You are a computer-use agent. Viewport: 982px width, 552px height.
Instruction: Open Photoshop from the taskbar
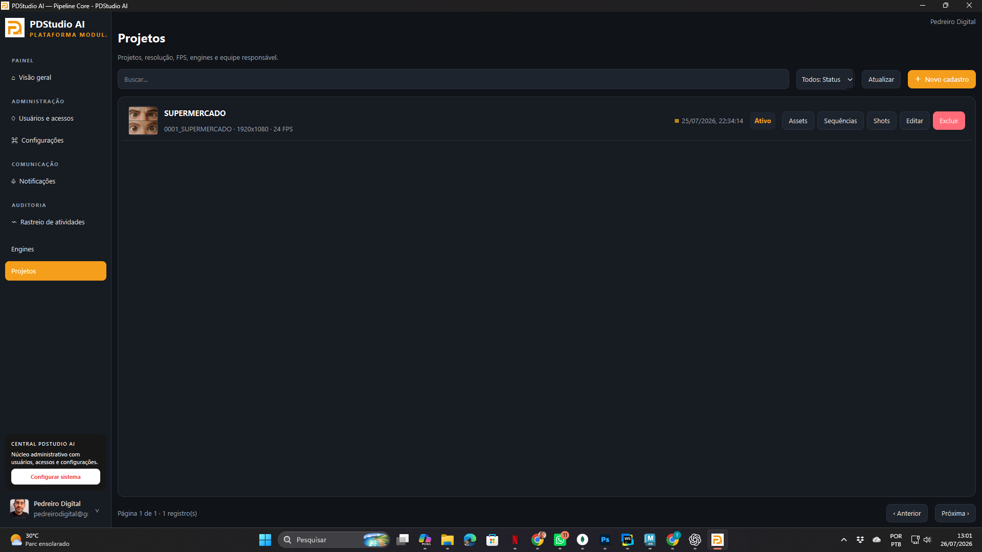(605, 540)
